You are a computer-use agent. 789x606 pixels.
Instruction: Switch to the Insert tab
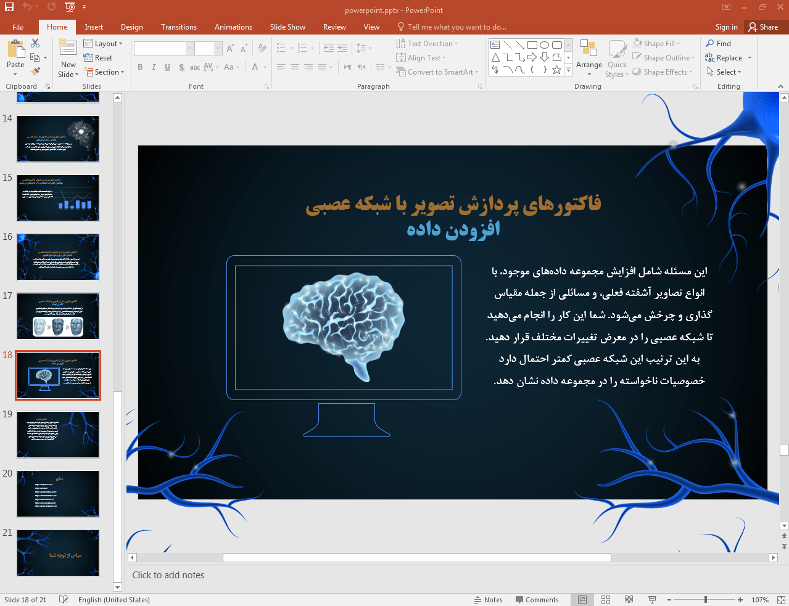click(x=94, y=27)
